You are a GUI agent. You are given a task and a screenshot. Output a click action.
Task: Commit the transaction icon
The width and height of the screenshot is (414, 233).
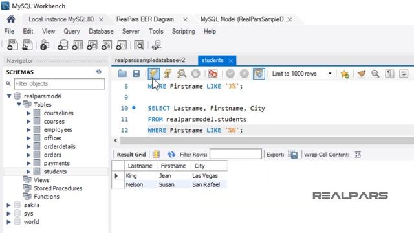click(230, 74)
